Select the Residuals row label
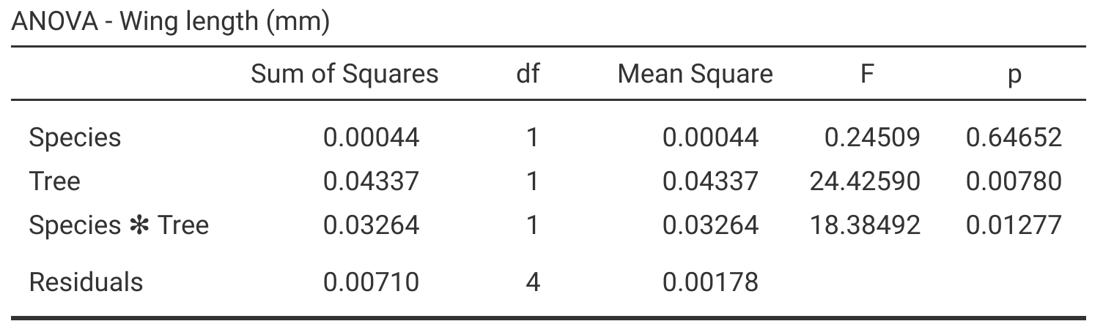Screen dimensions: 1103x332 [86, 282]
